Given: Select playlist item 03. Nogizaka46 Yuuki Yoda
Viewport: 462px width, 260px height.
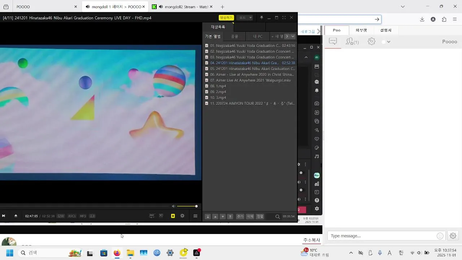Looking at the screenshot, I should pyautogui.click(x=250, y=57).
